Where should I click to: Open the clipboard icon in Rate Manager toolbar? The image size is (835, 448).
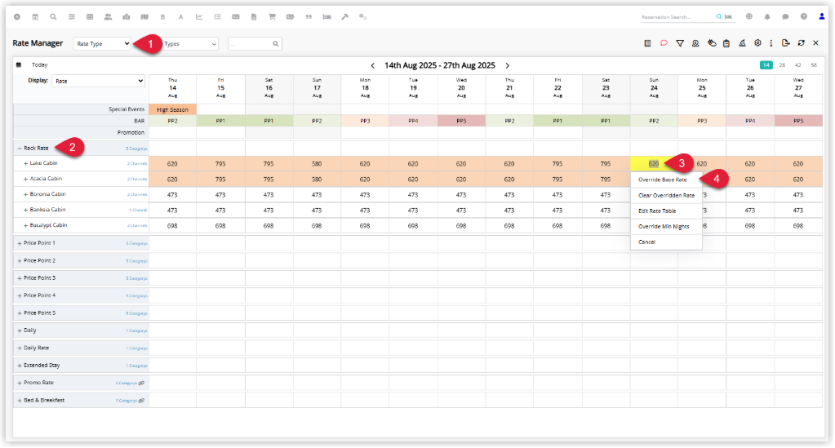click(x=726, y=43)
